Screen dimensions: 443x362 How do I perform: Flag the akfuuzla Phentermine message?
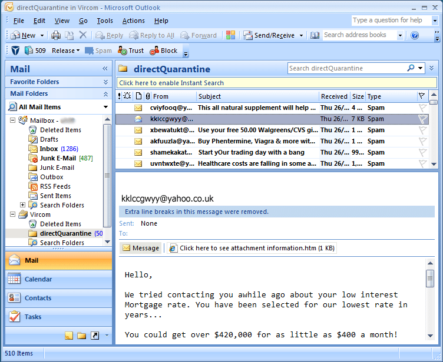click(422, 141)
